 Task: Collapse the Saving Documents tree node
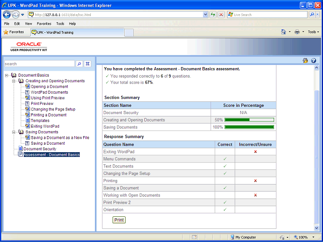[x=14, y=132]
